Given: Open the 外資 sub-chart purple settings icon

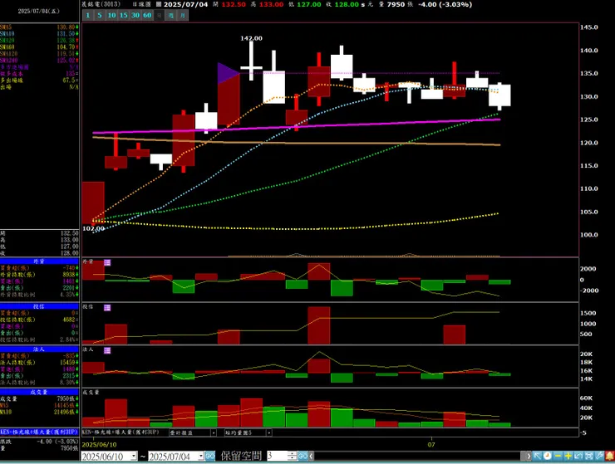Looking at the screenshot, I should point(107,262).
